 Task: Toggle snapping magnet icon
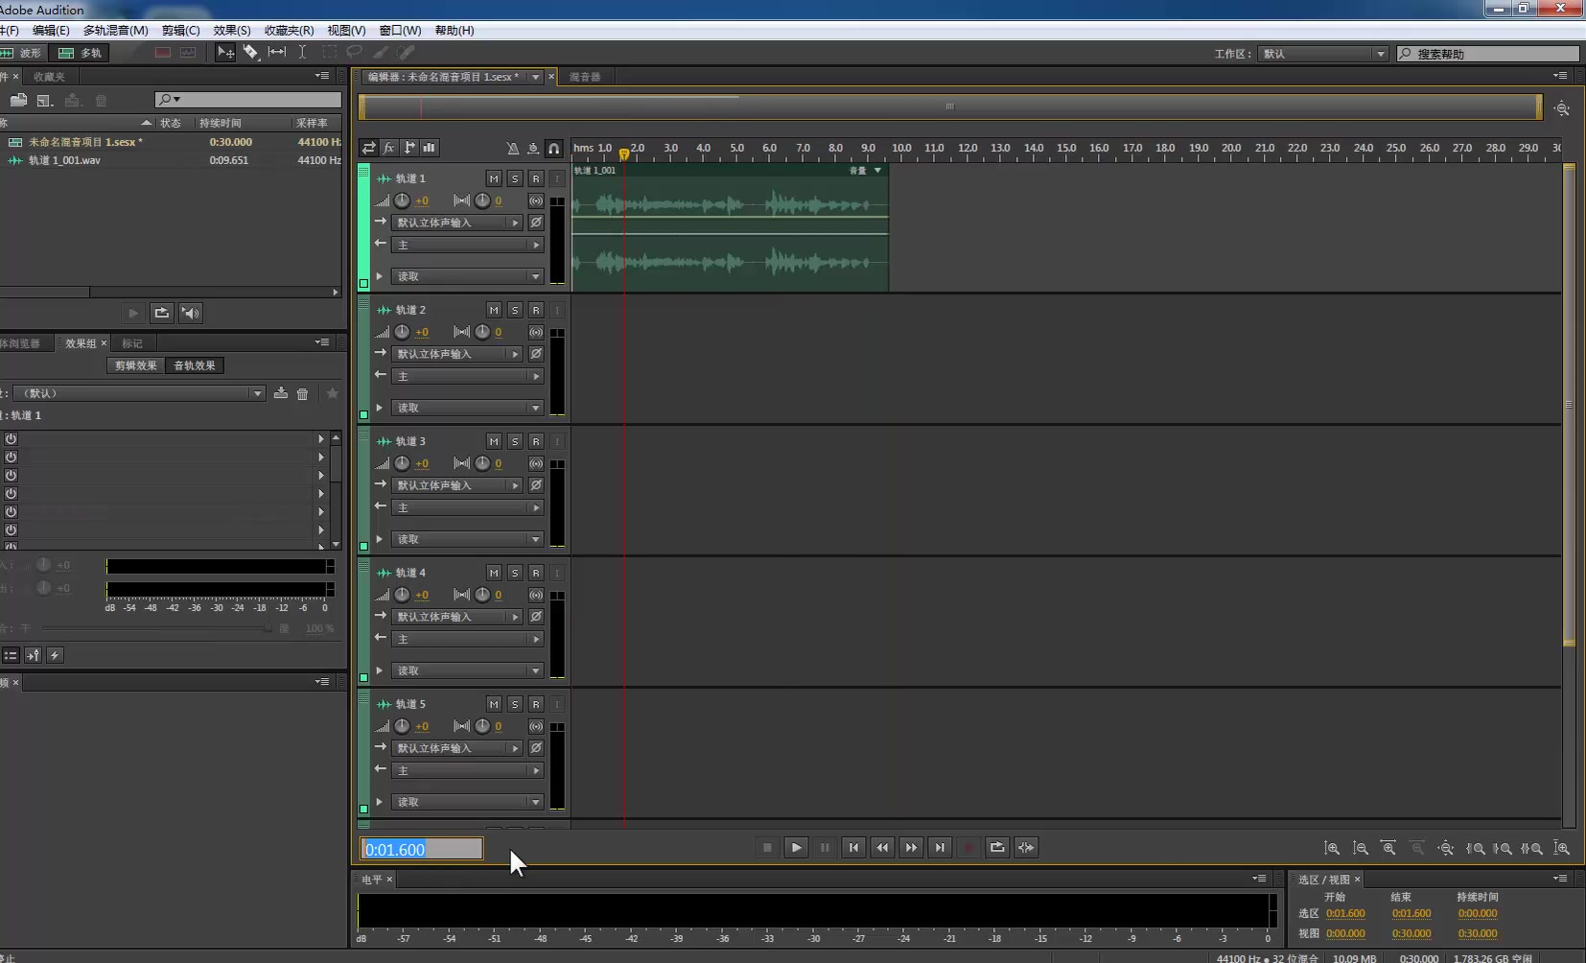click(554, 148)
